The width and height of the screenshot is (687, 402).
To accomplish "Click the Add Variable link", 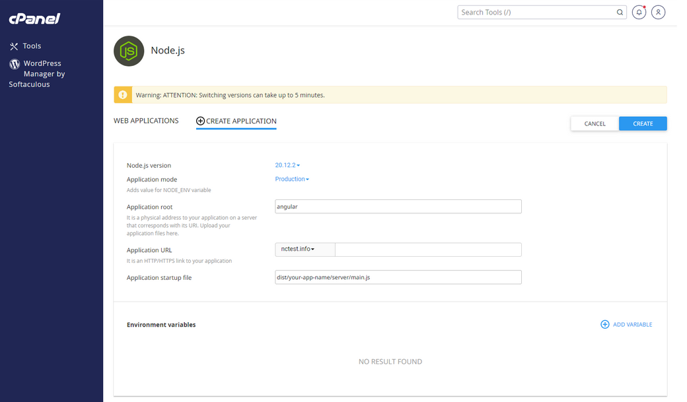I will (x=632, y=325).
